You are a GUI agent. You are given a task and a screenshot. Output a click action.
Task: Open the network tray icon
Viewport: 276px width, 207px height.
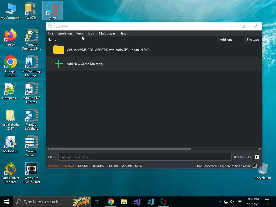tap(226, 202)
